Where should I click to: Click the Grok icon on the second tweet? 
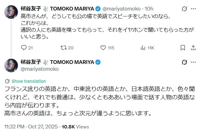185,62
